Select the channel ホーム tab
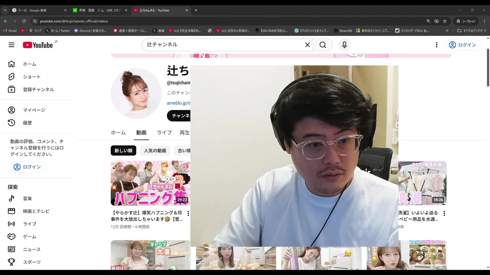 coord(118,133)
